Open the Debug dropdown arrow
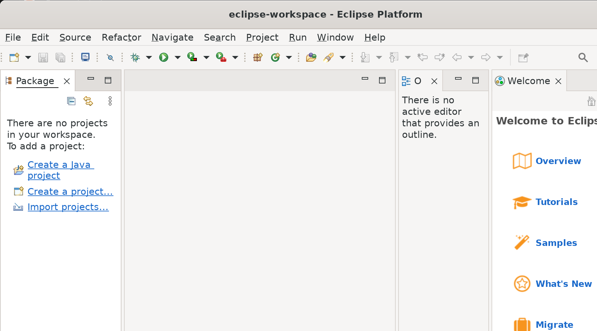Image resolution: width=597 pixels, height=331 pixels. tap(149, 58)
